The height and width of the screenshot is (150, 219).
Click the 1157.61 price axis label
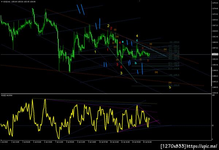(215, 48)
